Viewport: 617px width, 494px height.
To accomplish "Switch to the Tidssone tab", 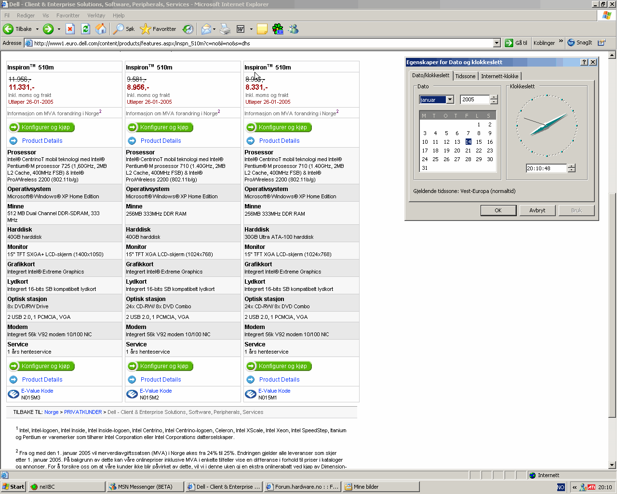I will [465, 76].
